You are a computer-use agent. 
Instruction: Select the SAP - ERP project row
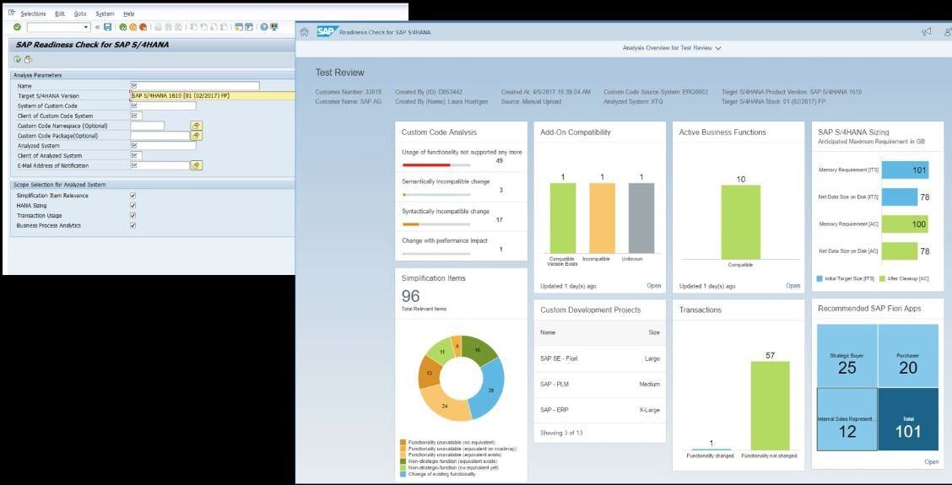600,410
